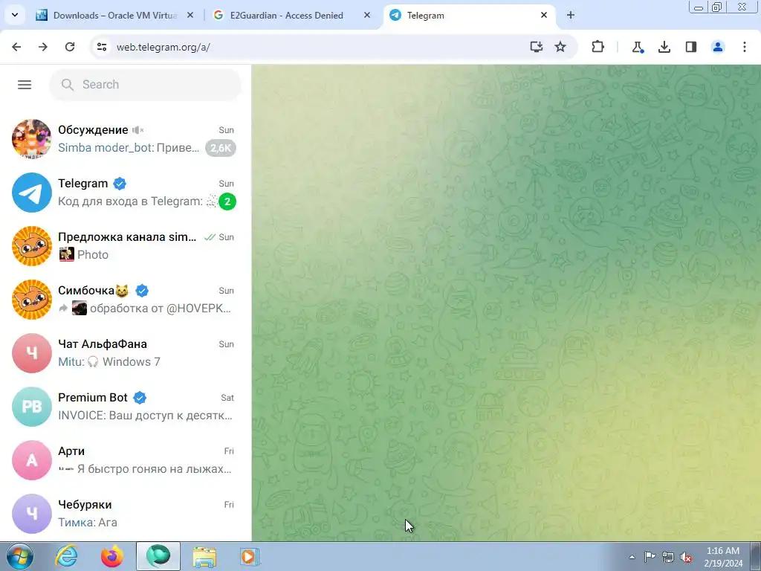This screenshot has height=571, width=761.
Task: Click the Обсуждение group avatar
Action: (31, 139)
